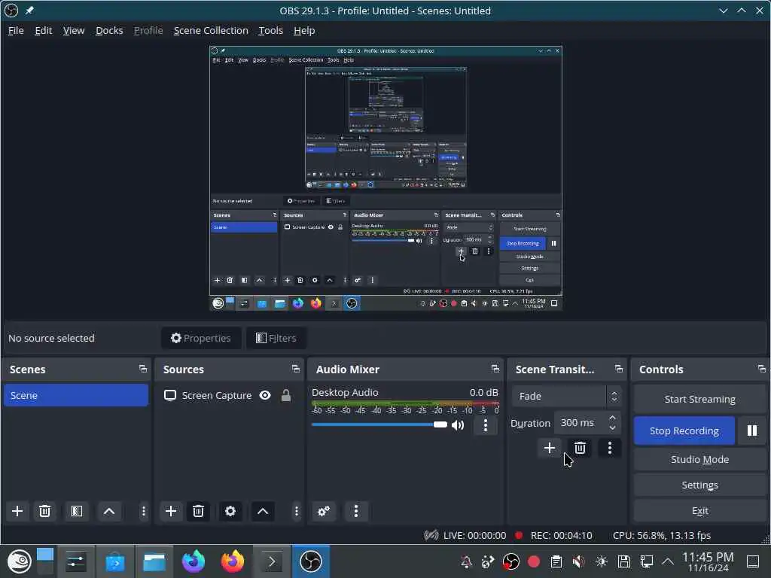Open Sources dock more options dots

pos(297,511)
